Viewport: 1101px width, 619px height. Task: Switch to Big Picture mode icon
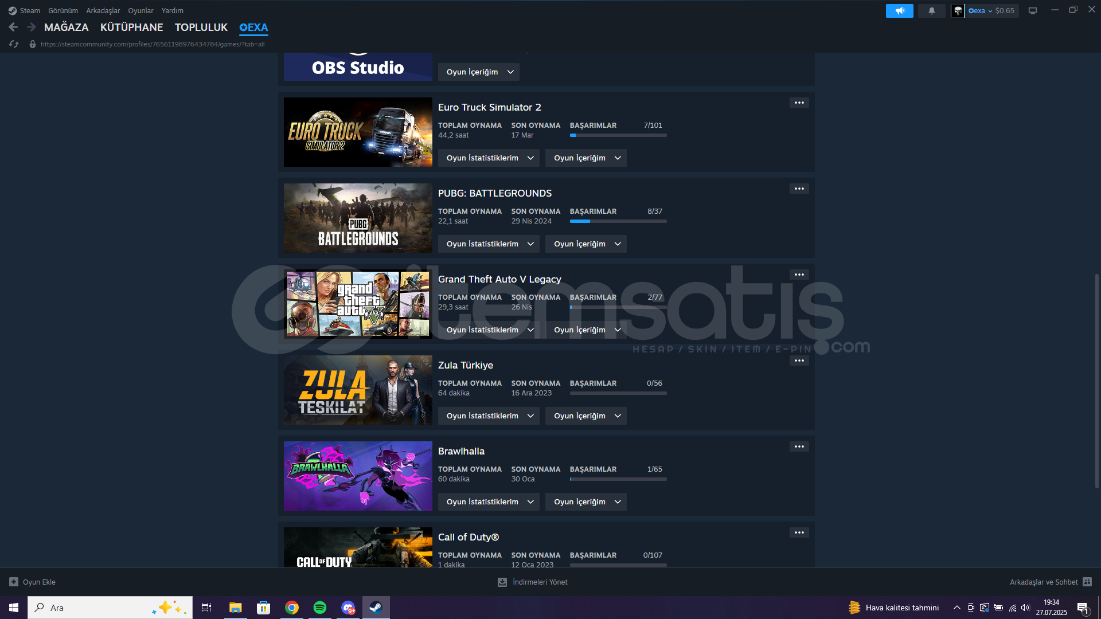click(x=1032, y=10)
